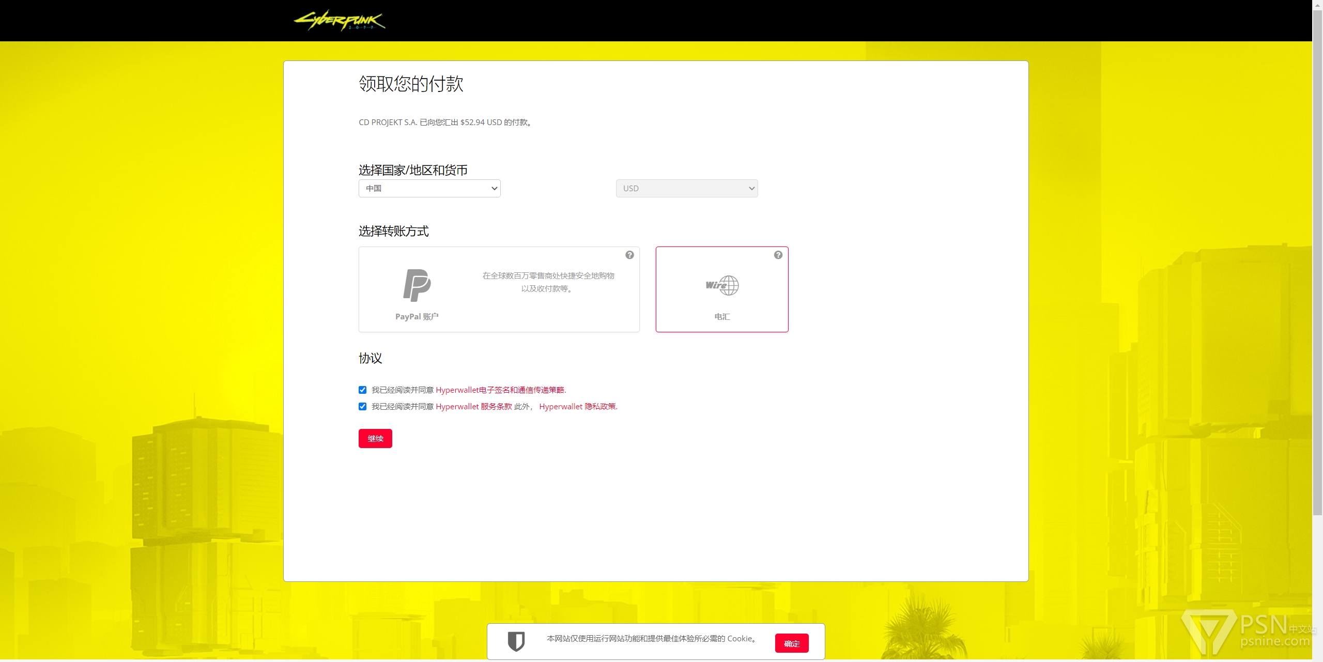Open the country dropdown showing 中国
Viewport: 1323px width, 662px height.
click(x=429, y=189)
